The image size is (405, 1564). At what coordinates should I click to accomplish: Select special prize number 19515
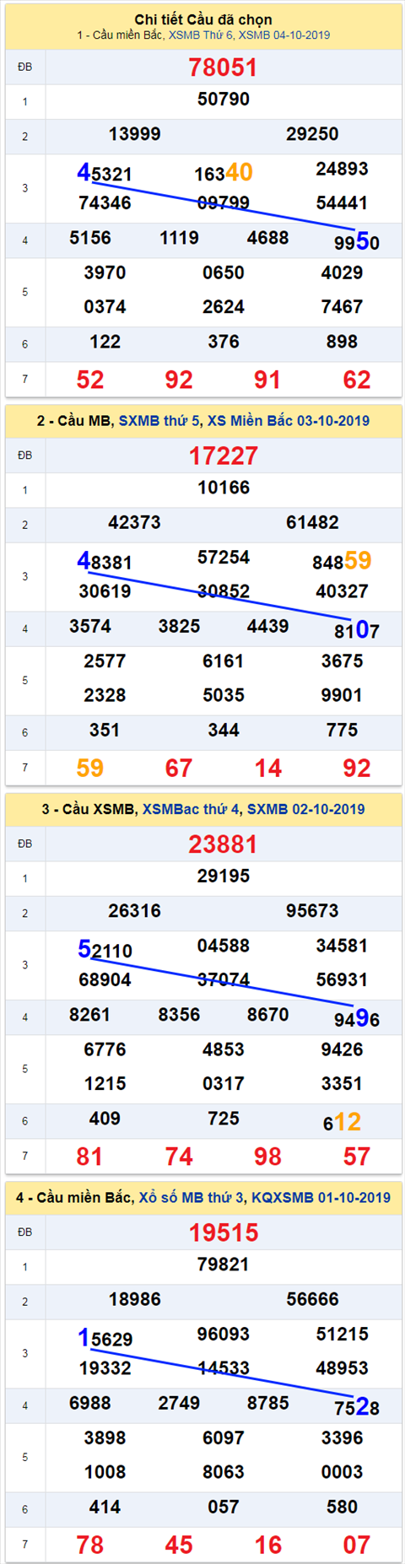click(223, 1232)
